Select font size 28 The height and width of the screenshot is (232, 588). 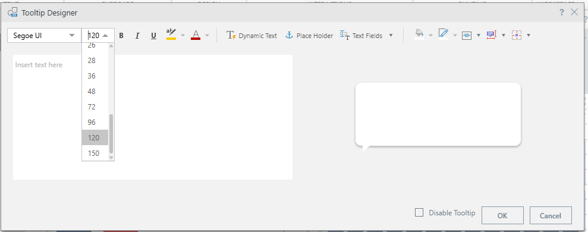pyautogui.click(x=95, y=61)
